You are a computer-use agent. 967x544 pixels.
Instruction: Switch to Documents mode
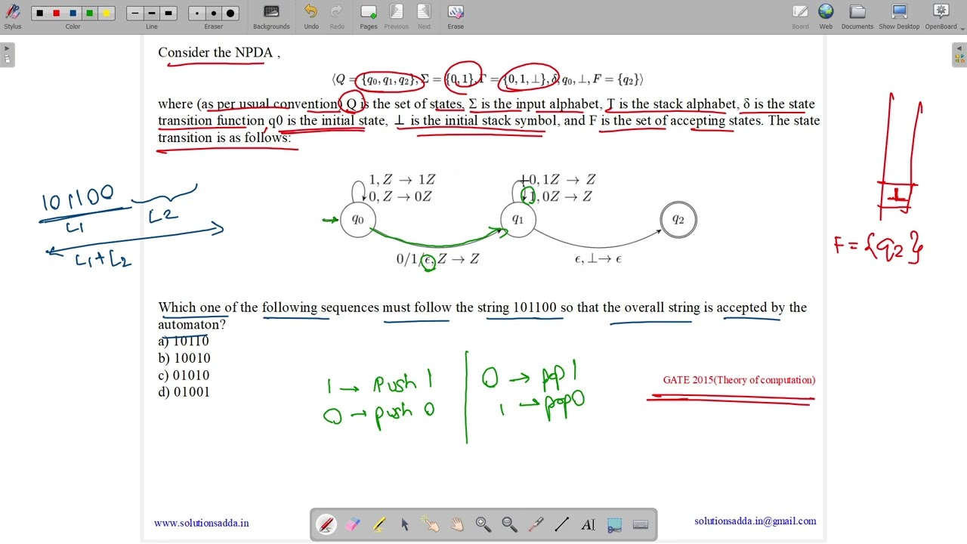point(857,17)
